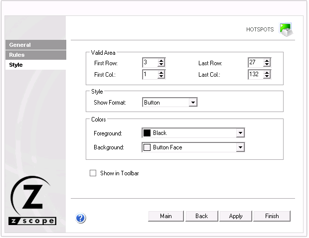This screenshot has width=309, height=238.
Task: Expand the Foreground color dropdown
Action: 240,133
